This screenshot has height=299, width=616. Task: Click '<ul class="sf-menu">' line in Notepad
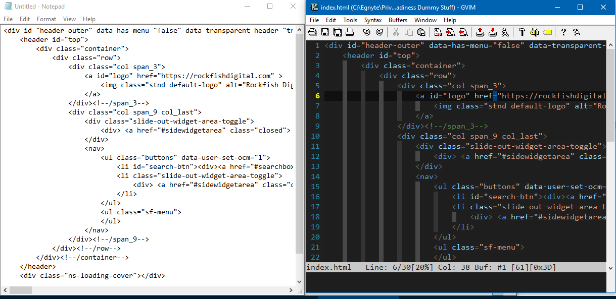tap(141, 212)
